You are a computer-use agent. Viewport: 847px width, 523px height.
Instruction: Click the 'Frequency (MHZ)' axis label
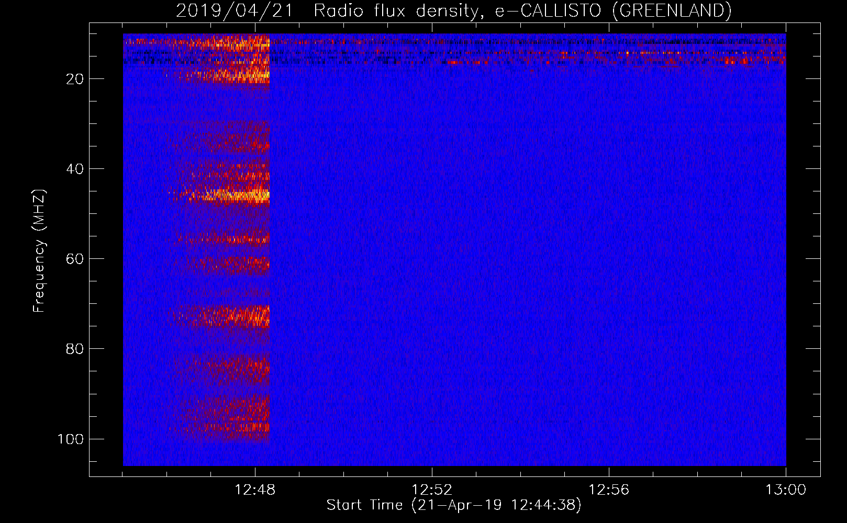(x=39, y=251)
